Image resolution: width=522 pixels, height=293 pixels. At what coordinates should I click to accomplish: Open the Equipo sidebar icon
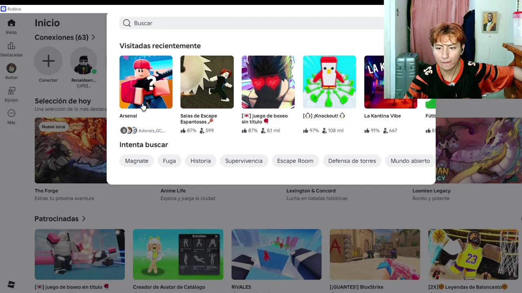(11, 91)
